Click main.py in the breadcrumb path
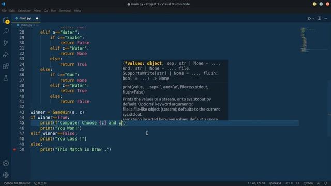 coord(26,25)
